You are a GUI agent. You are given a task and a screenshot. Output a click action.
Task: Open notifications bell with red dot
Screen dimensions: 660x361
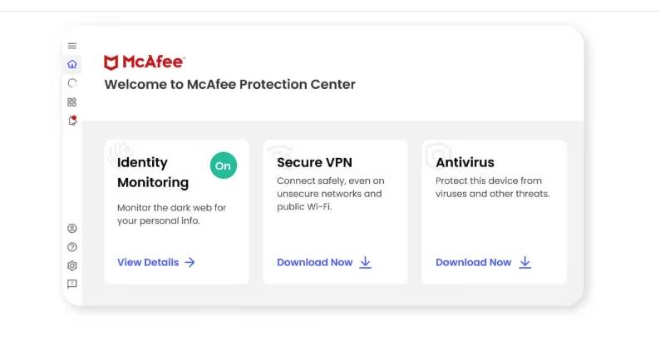tap(72, 121)
